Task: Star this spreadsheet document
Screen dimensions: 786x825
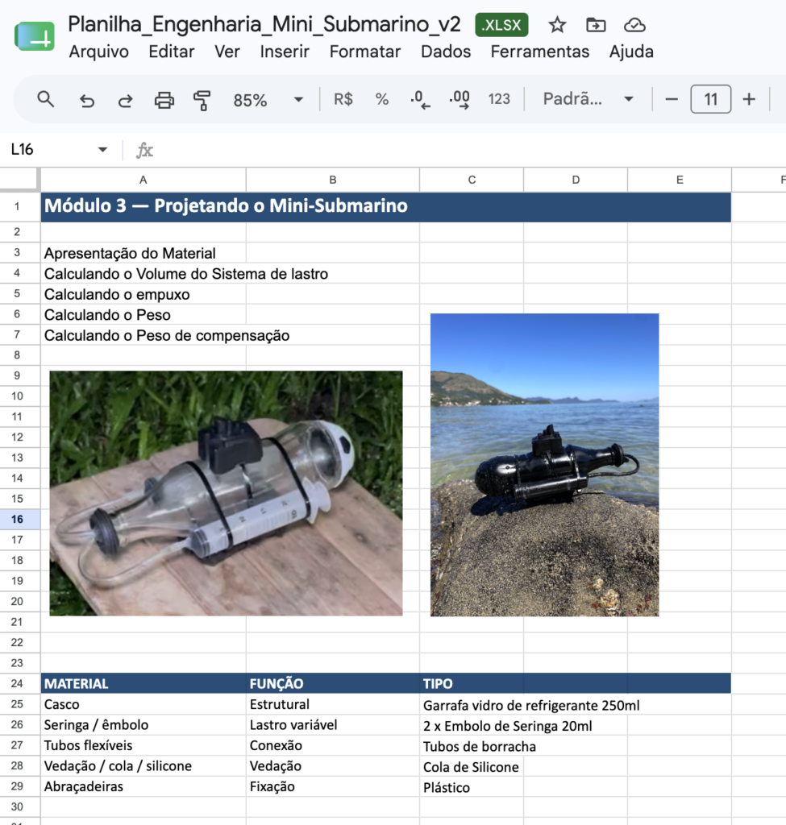Action: click(x=557, y=25)
